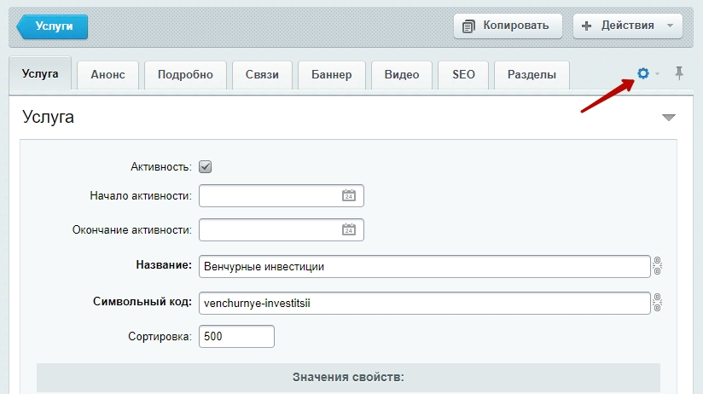Open the Действия dropdown arrow
This screenshot has height=394, width=703.
(x=670, y=26)
